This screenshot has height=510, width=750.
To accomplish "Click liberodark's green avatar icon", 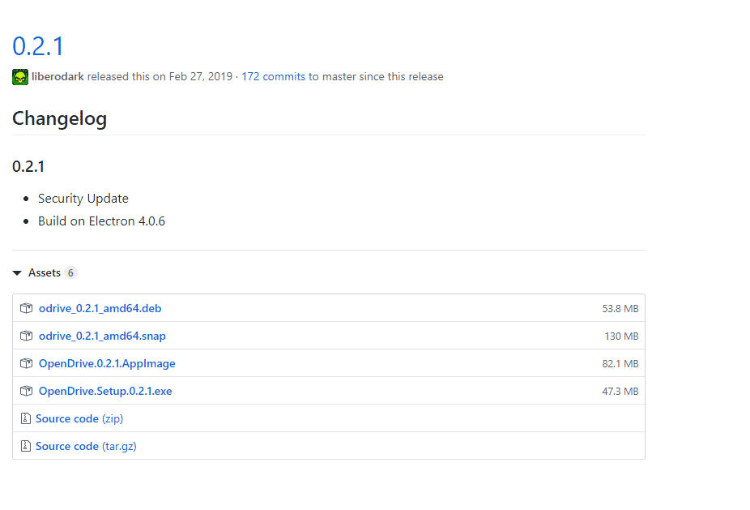I will [20, 76].
